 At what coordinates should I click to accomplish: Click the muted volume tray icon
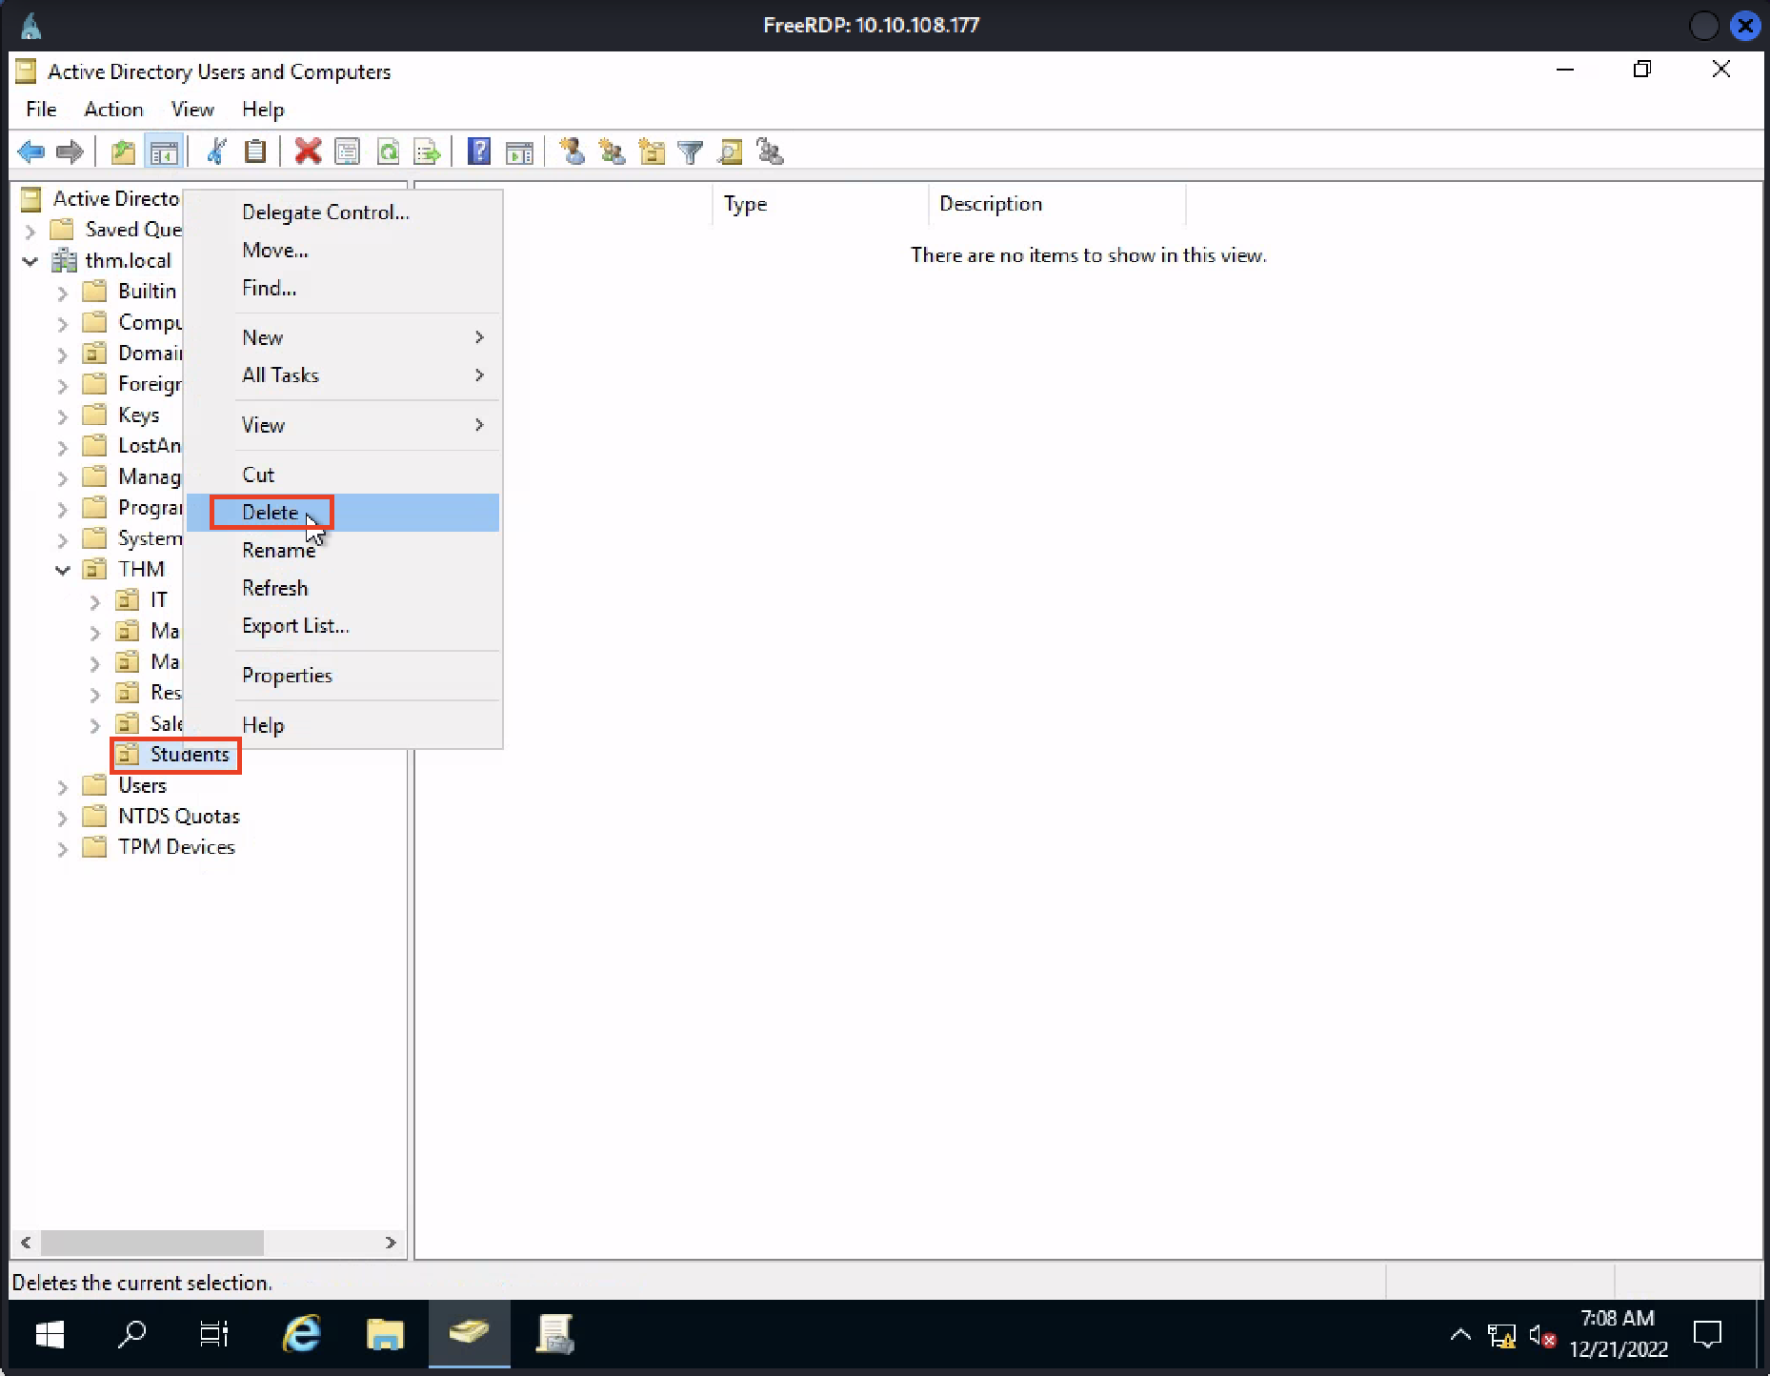tap(1542, 1336)
